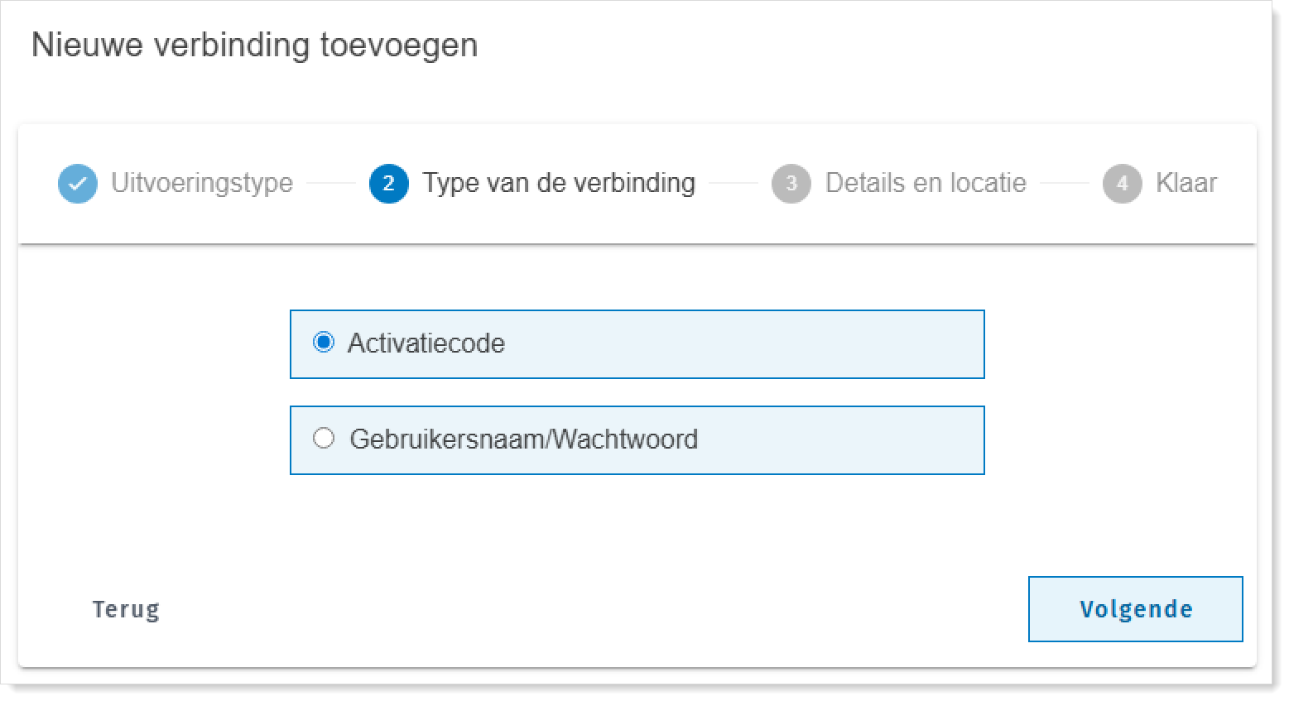Image resolution: width=1289 pixels, height=701 pixels.
Task: Click the Nieuwe verbinding toevoegen heading
Action: pyautogui.click(x=255, y=45)
